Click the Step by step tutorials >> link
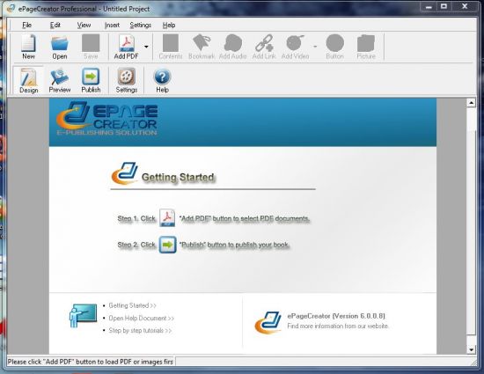This screenshot has height=374, width=484. 140,331
